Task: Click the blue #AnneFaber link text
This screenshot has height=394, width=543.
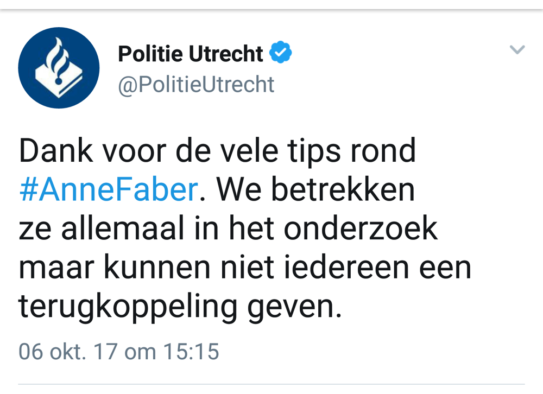Action: pos(106,189)
